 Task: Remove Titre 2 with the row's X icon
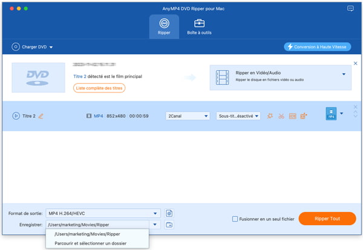(x=356, y=107)
